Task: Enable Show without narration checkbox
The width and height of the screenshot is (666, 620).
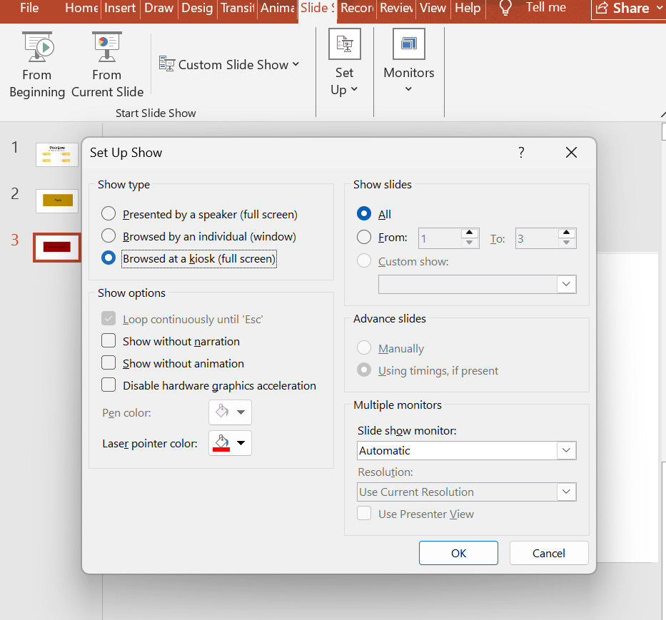Action: (x=109, y=342)
